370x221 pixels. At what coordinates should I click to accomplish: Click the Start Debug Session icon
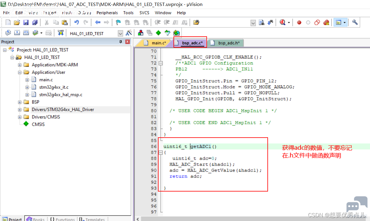(282, 22)
